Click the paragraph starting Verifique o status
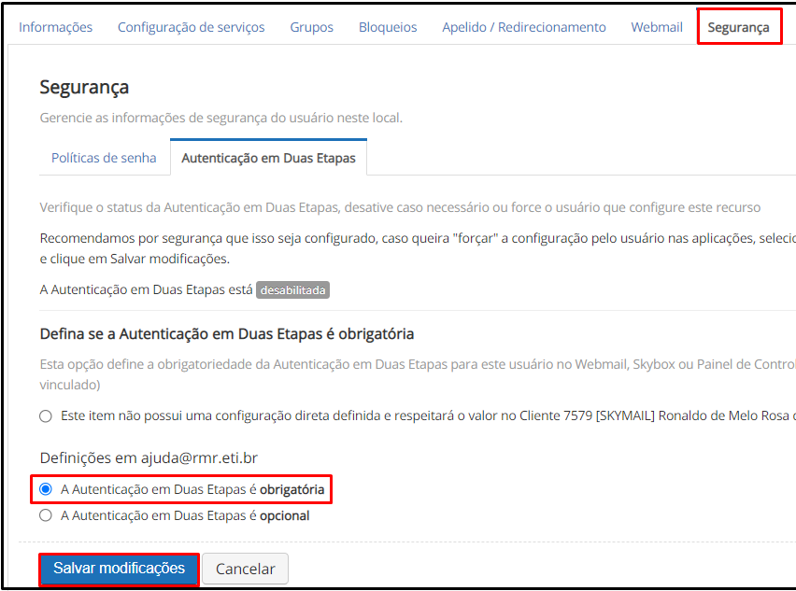The width and height of the screenshot is (796, 591). [400, 207]
